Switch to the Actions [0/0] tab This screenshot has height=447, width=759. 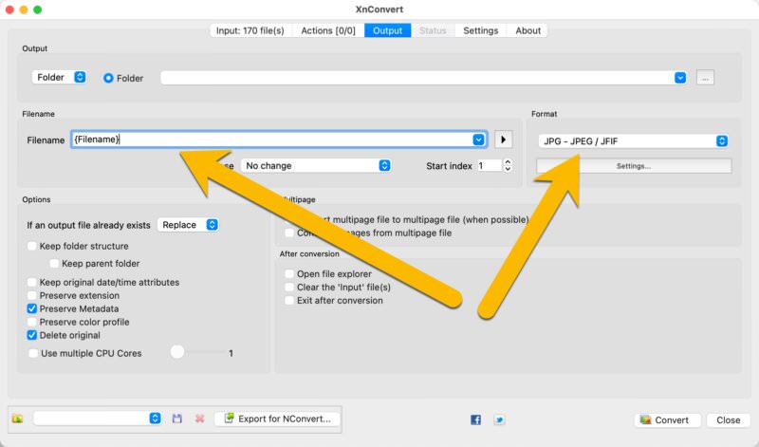(328, 30)
